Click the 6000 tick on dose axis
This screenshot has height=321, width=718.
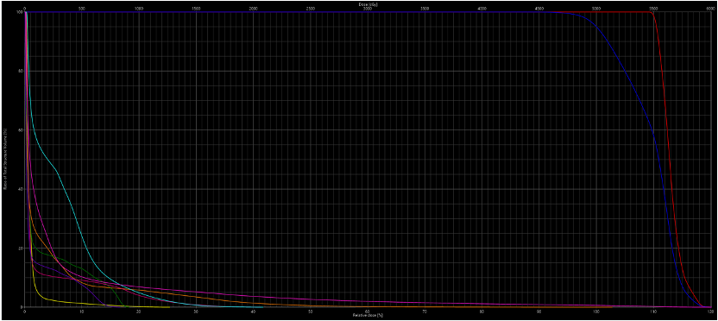tap(709, 9)
